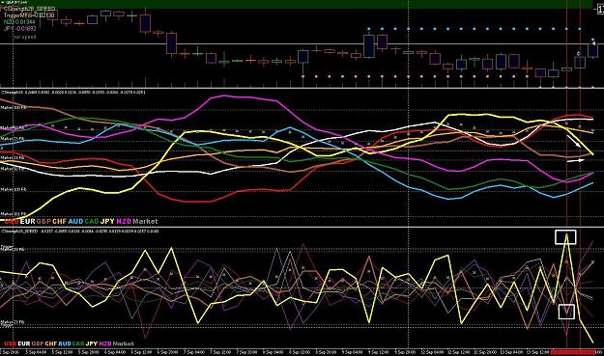Select GBP in the strength panel legend
604x356 pixels.
pos(43,222)
